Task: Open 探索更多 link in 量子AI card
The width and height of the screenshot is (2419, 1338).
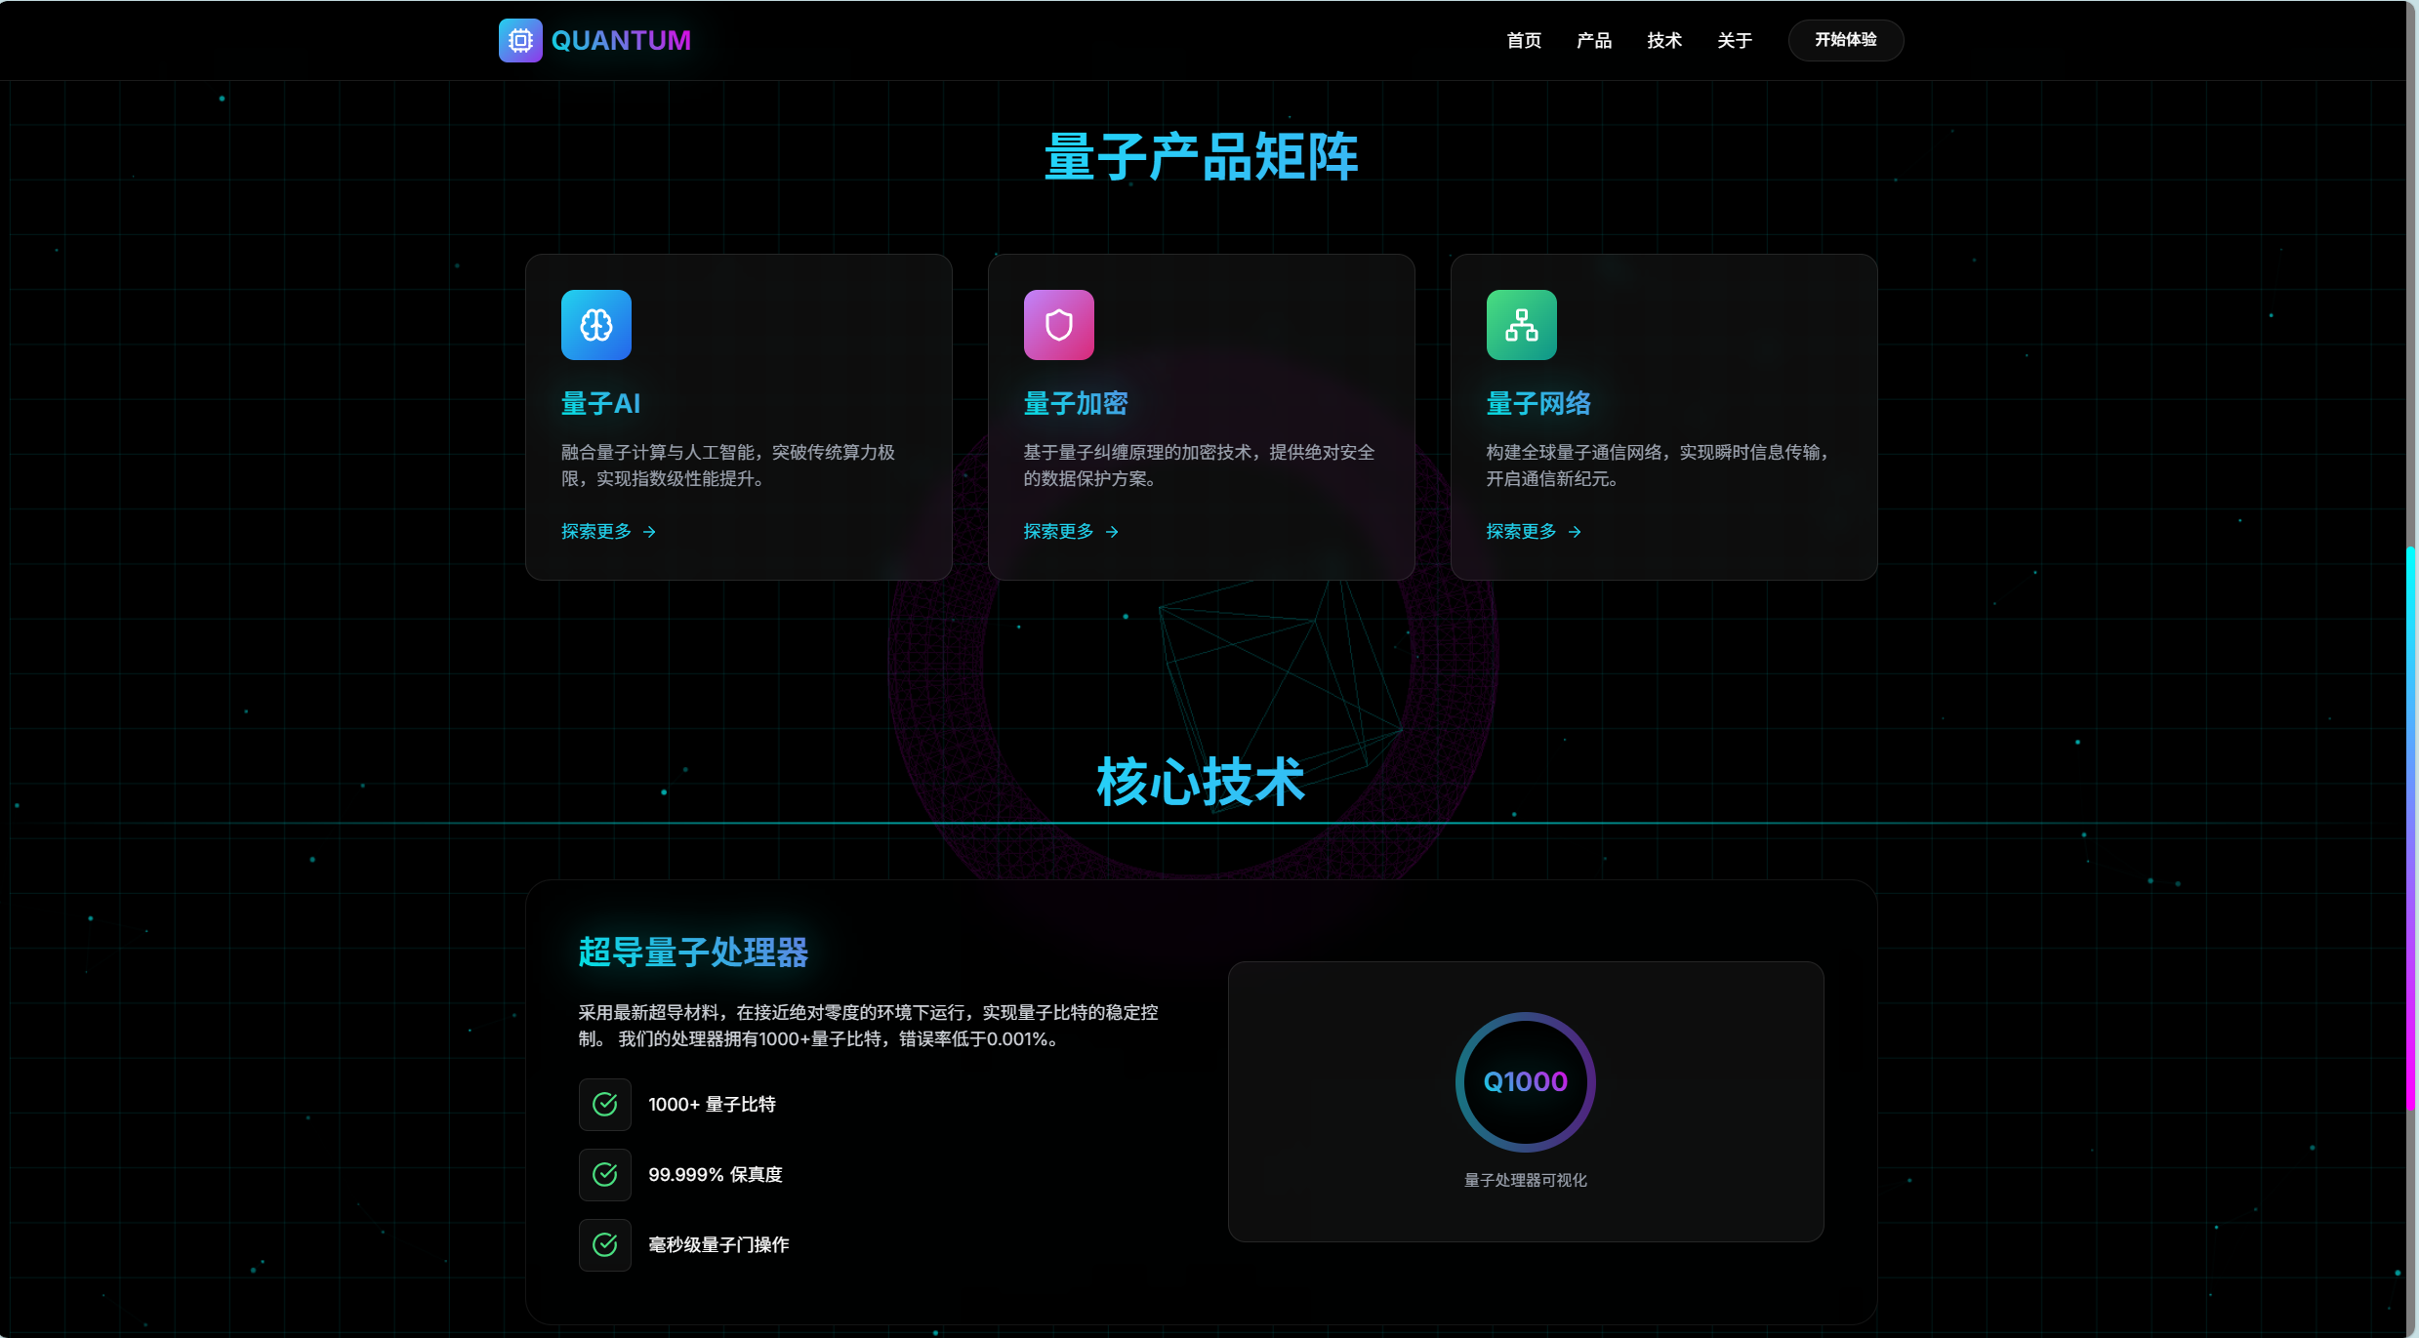Action: pyautogui.click(x=608, y=531)
